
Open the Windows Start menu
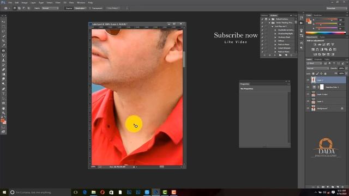coord(4,192)
